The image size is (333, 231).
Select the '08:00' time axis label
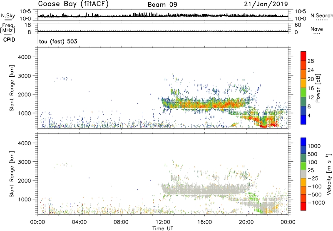click(121, 222)
